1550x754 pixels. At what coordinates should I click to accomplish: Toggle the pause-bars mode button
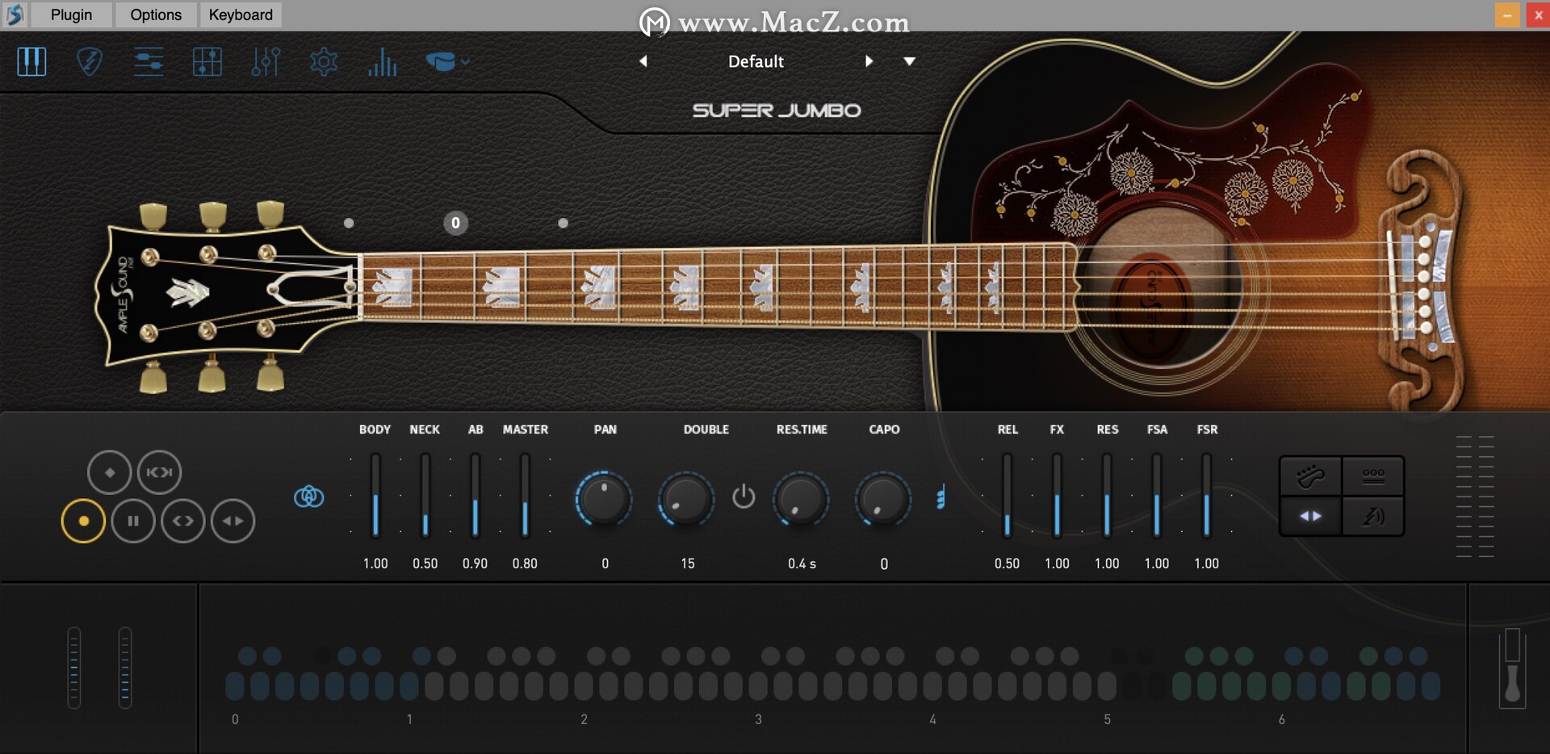(133, 521)
